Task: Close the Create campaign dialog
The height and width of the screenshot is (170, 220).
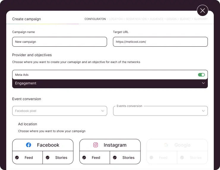Action: click(202, 11)
